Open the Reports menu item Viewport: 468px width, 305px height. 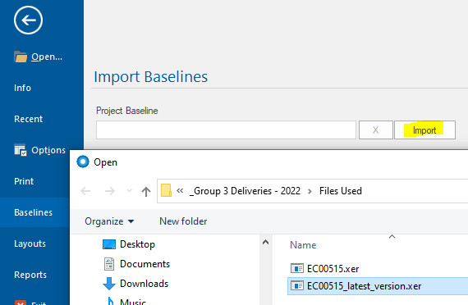click(30, 275)
